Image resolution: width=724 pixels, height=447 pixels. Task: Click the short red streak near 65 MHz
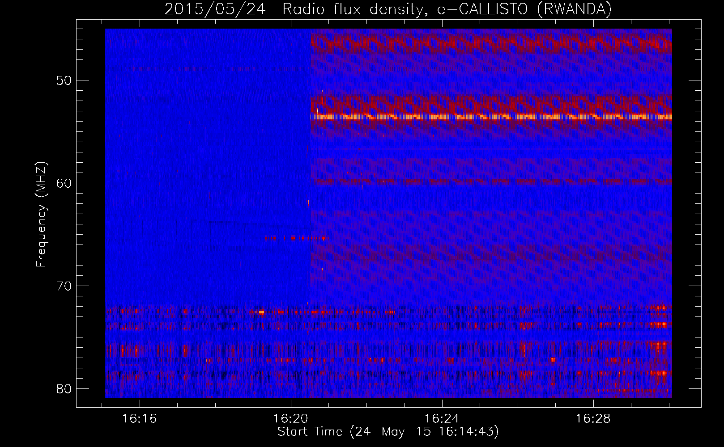[297, 238]
